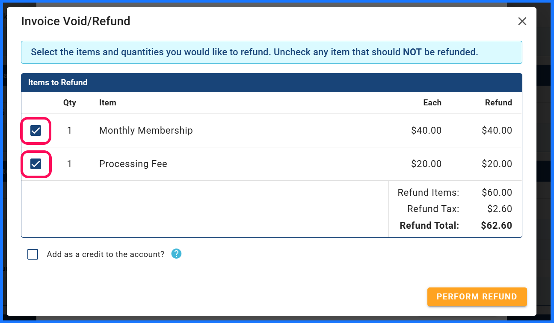The image size is (554, 323).
Task: Click the Item column header
Action: pos(108,103)
